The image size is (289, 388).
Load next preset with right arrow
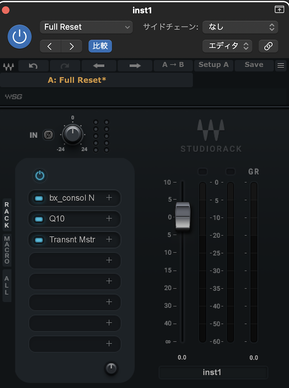[x=135, y=66]
